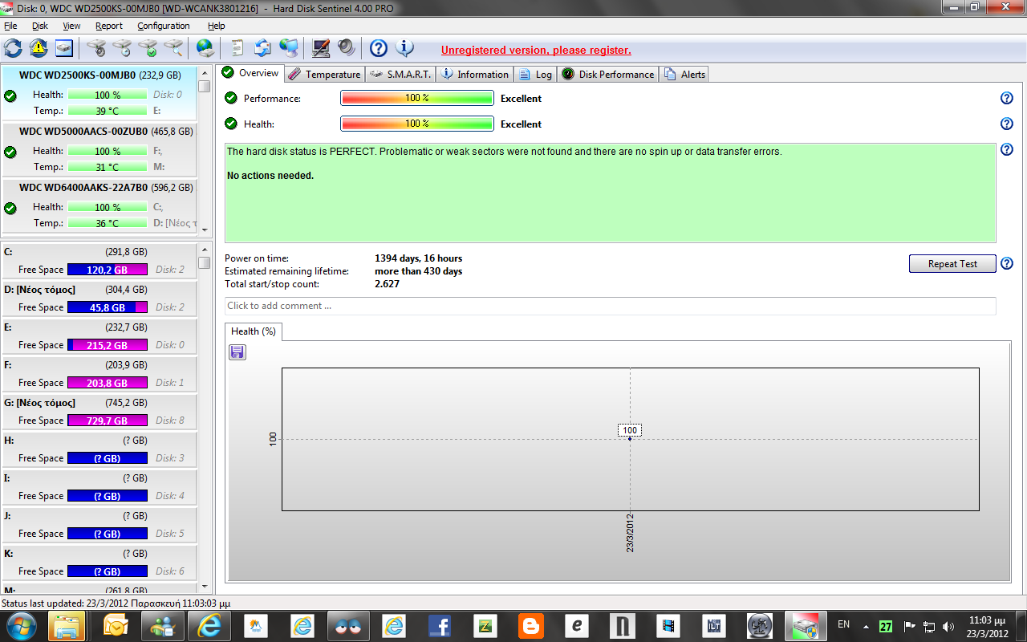Screen dimensions: 1027x642
Task: Click the 'Estimated remaining lifetime' value
Action: (418, 271)
